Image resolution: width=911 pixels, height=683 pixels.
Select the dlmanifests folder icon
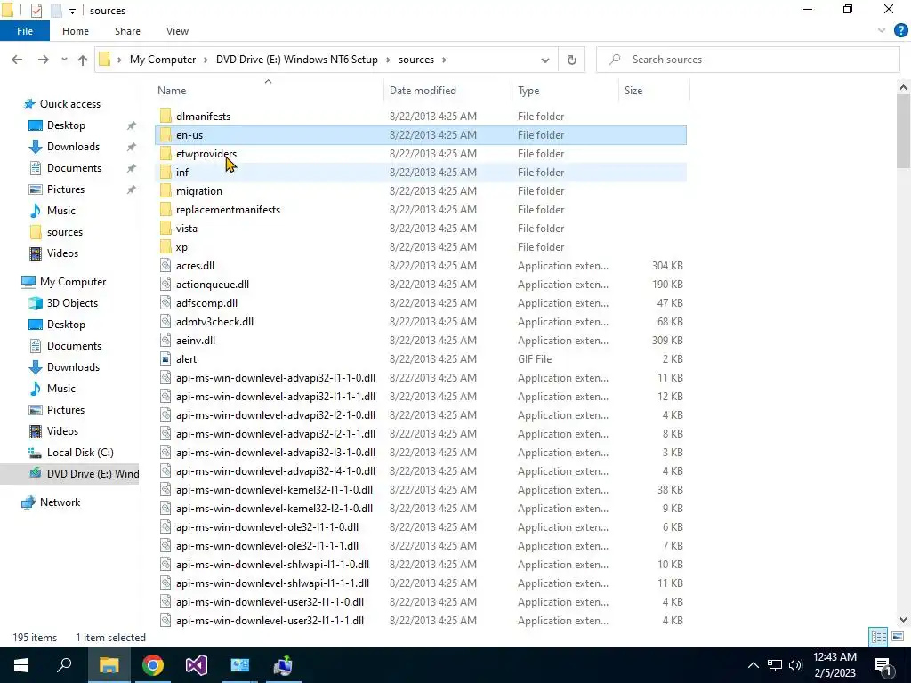(x=165, y=117)
